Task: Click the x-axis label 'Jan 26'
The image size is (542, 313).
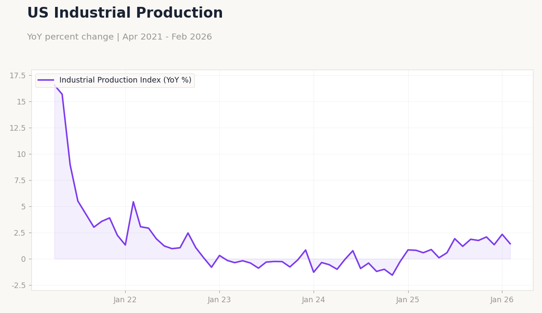Action: click(502, 300)
